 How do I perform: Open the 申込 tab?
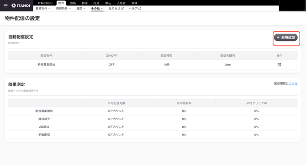108,3
